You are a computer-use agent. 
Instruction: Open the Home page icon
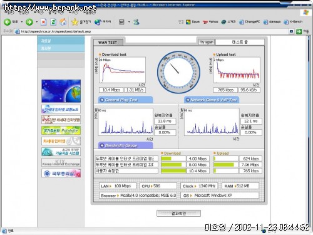[63, 22]
